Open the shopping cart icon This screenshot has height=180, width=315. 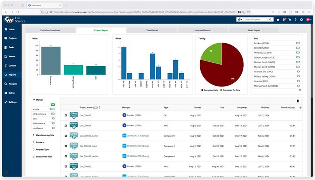290,20
